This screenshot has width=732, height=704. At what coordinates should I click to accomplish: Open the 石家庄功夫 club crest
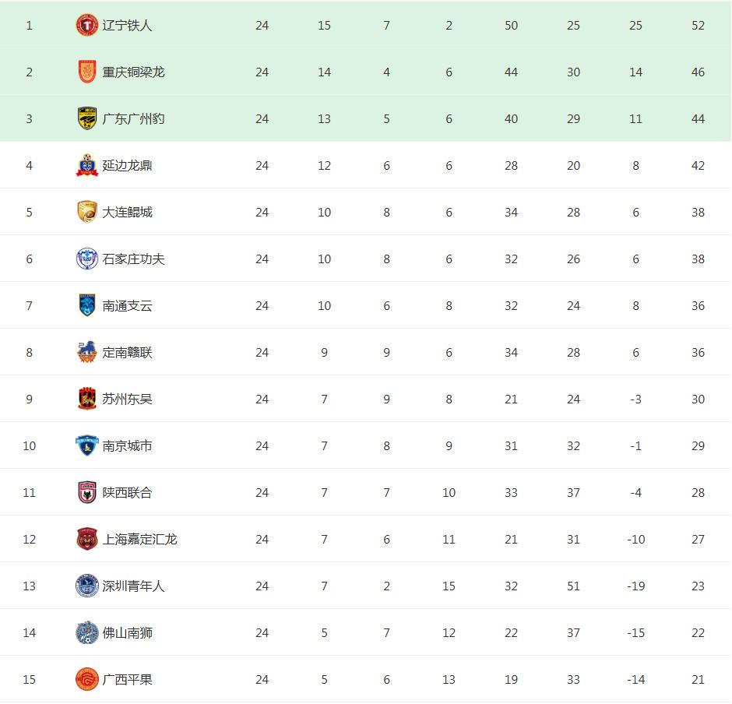click(x=87, y=259)
